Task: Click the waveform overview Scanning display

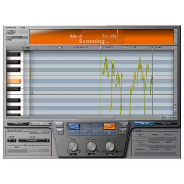Action: click(x=102, y=37)
